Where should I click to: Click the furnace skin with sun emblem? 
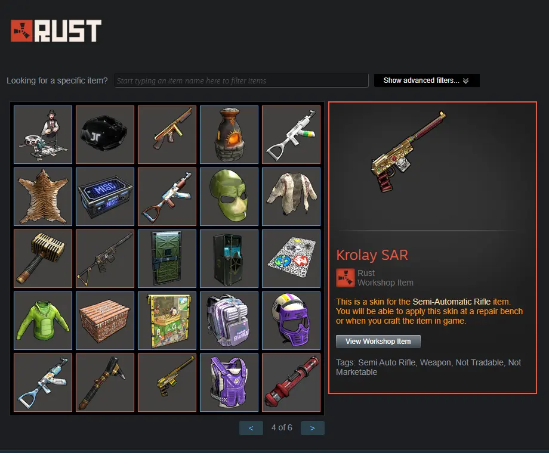[229, 135]
